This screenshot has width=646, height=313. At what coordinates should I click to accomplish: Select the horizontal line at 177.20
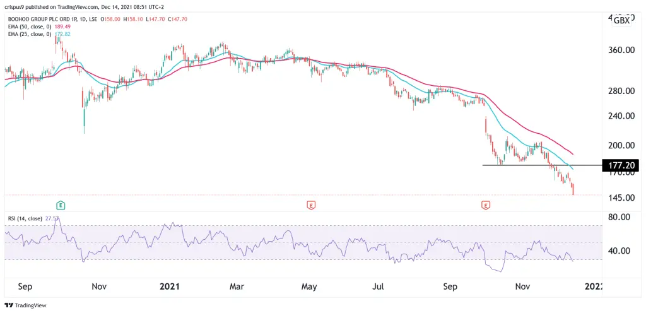tap(542, 165)
